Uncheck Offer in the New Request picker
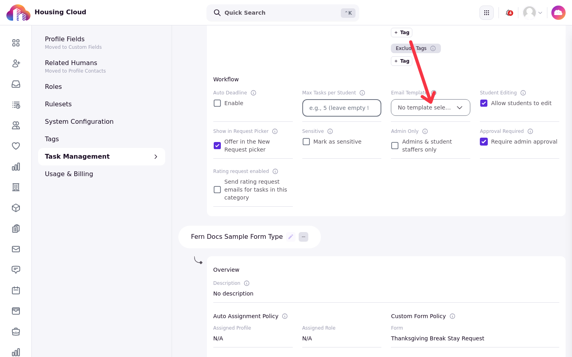Image resolution: width=572 pixels, height=357 pixels. pos(217,146)
